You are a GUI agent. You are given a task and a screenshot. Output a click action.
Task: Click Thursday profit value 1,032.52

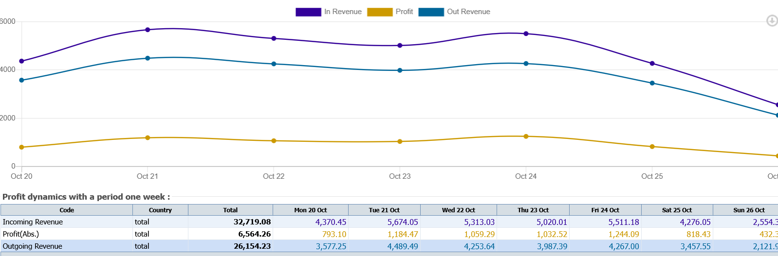click(552, 234)
